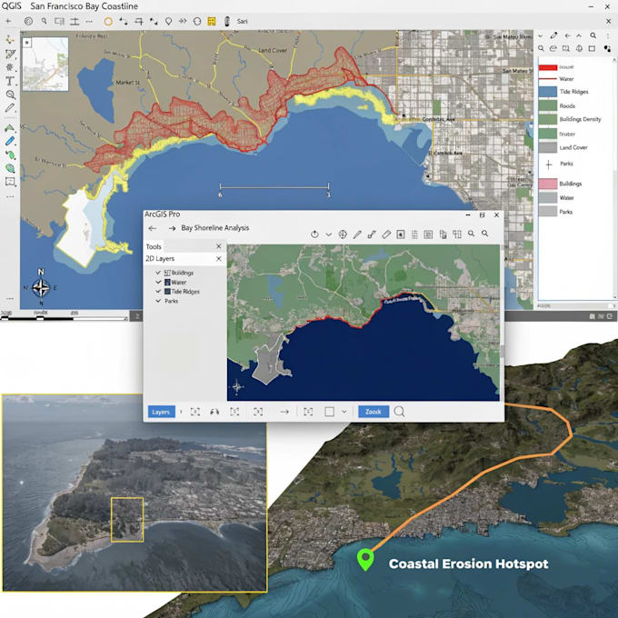Click the right arrow in ArcGIS bottom toolbar
618x618 pixels.
(284, 412)
